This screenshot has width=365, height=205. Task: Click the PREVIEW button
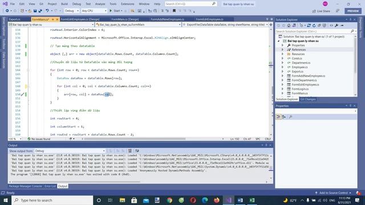pyautogui.click(x=353, y=11)
